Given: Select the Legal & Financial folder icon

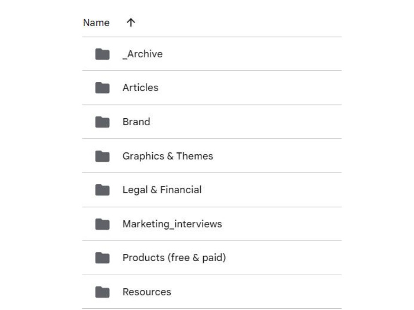Looking at the screenshot, I should pos(102,190).
